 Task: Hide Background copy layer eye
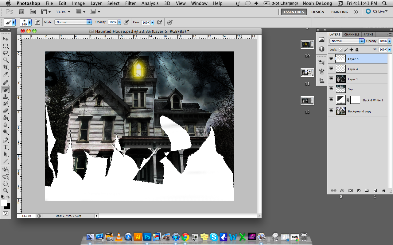331,111
